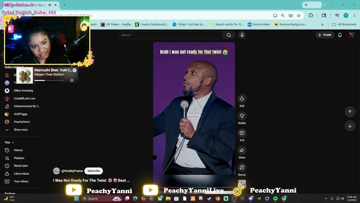Open the Remove Background bookmark
The width and height of the screenshot is (360, 203).
(x=291, y=25)
